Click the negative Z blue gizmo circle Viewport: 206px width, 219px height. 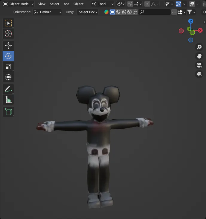191,40
